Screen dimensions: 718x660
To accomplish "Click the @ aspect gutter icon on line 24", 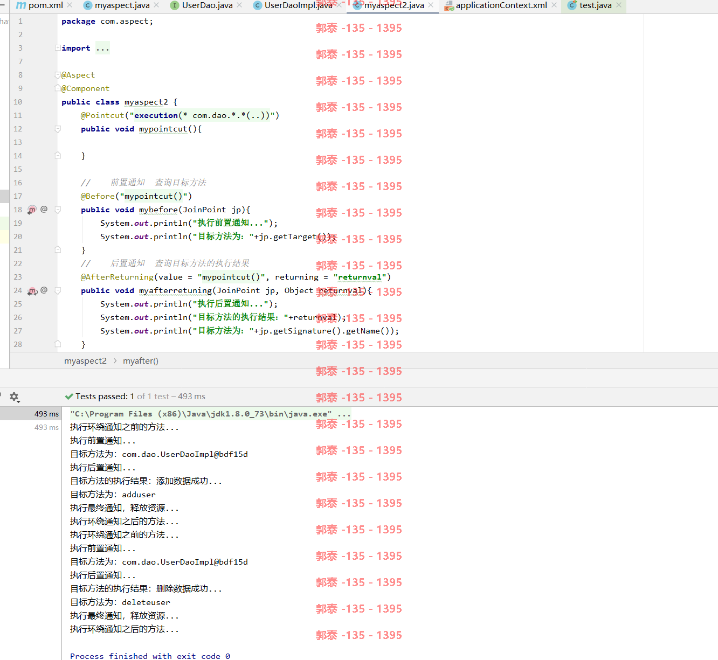I will (44, 290).
